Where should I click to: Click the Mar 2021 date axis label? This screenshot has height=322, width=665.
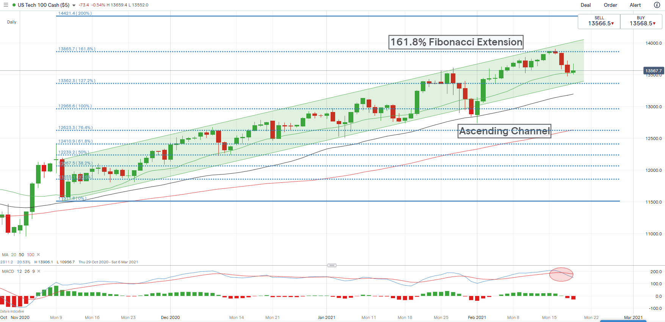pyautogui.click(x=633, y=317)
